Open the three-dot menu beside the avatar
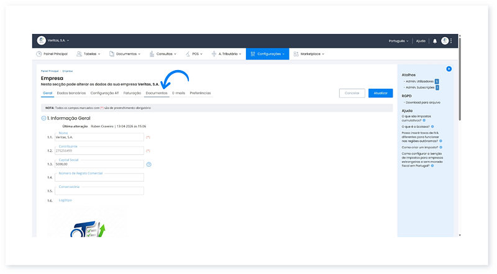Viewport: 497px width, 274px height. coord(451,41)
